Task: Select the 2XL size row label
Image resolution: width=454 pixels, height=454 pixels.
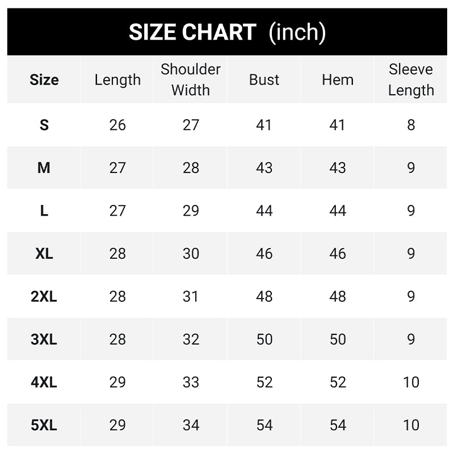Action: coord(44,296)
